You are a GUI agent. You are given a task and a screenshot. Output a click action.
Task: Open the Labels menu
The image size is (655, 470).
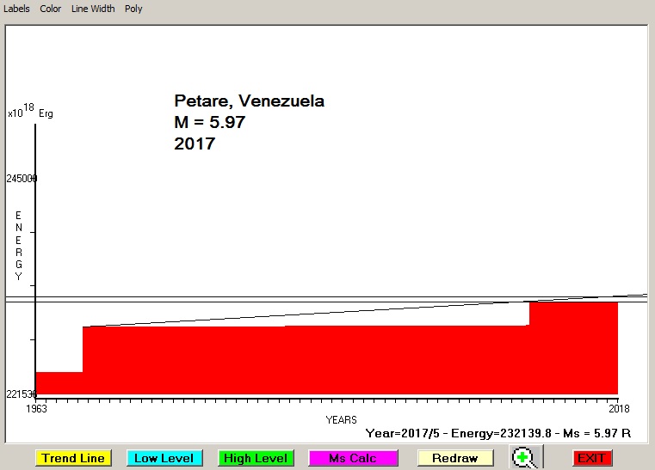(16, 9)
